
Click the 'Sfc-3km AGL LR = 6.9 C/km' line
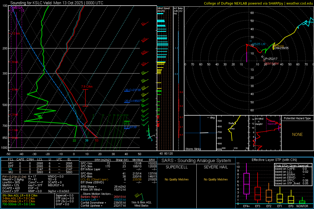(20, 196)
